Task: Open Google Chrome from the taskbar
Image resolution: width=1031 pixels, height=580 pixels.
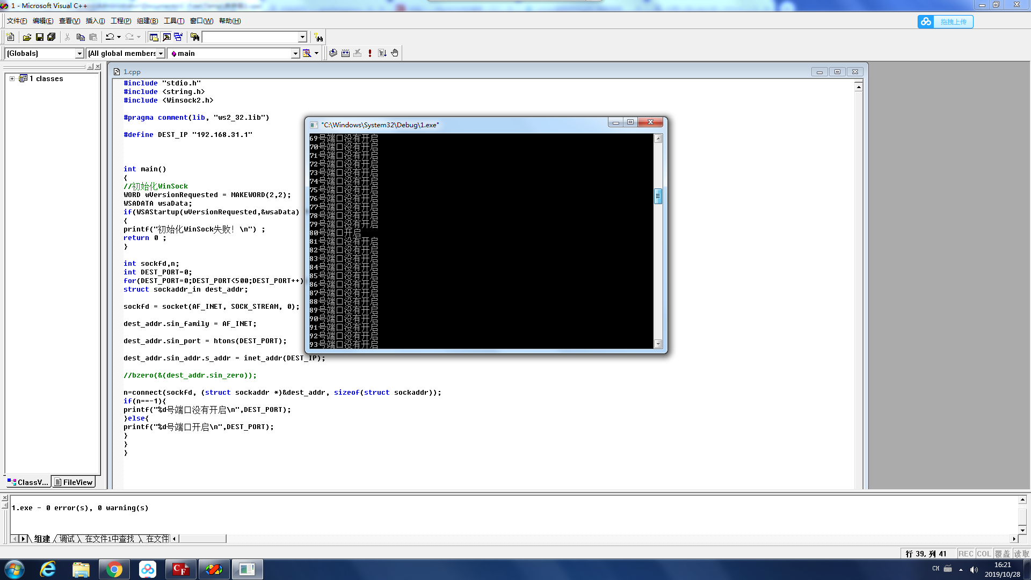Action: 114,569
